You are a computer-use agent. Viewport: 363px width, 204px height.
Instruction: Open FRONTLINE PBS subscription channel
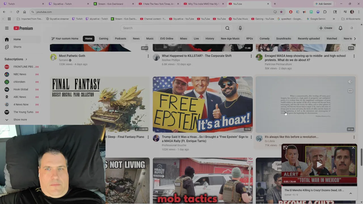tap(22, 67)
